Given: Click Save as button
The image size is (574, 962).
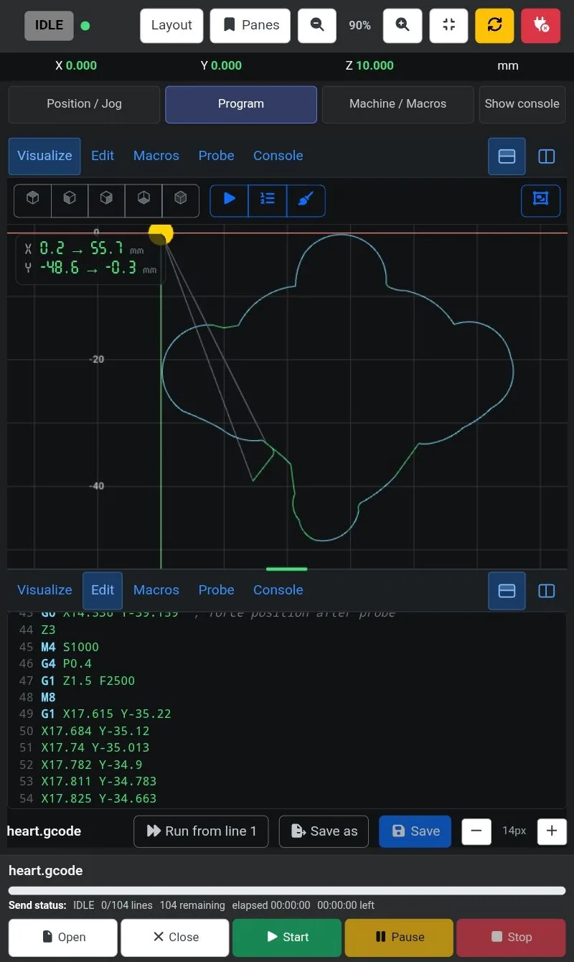Looking at the screenshot, I should 324,831.
